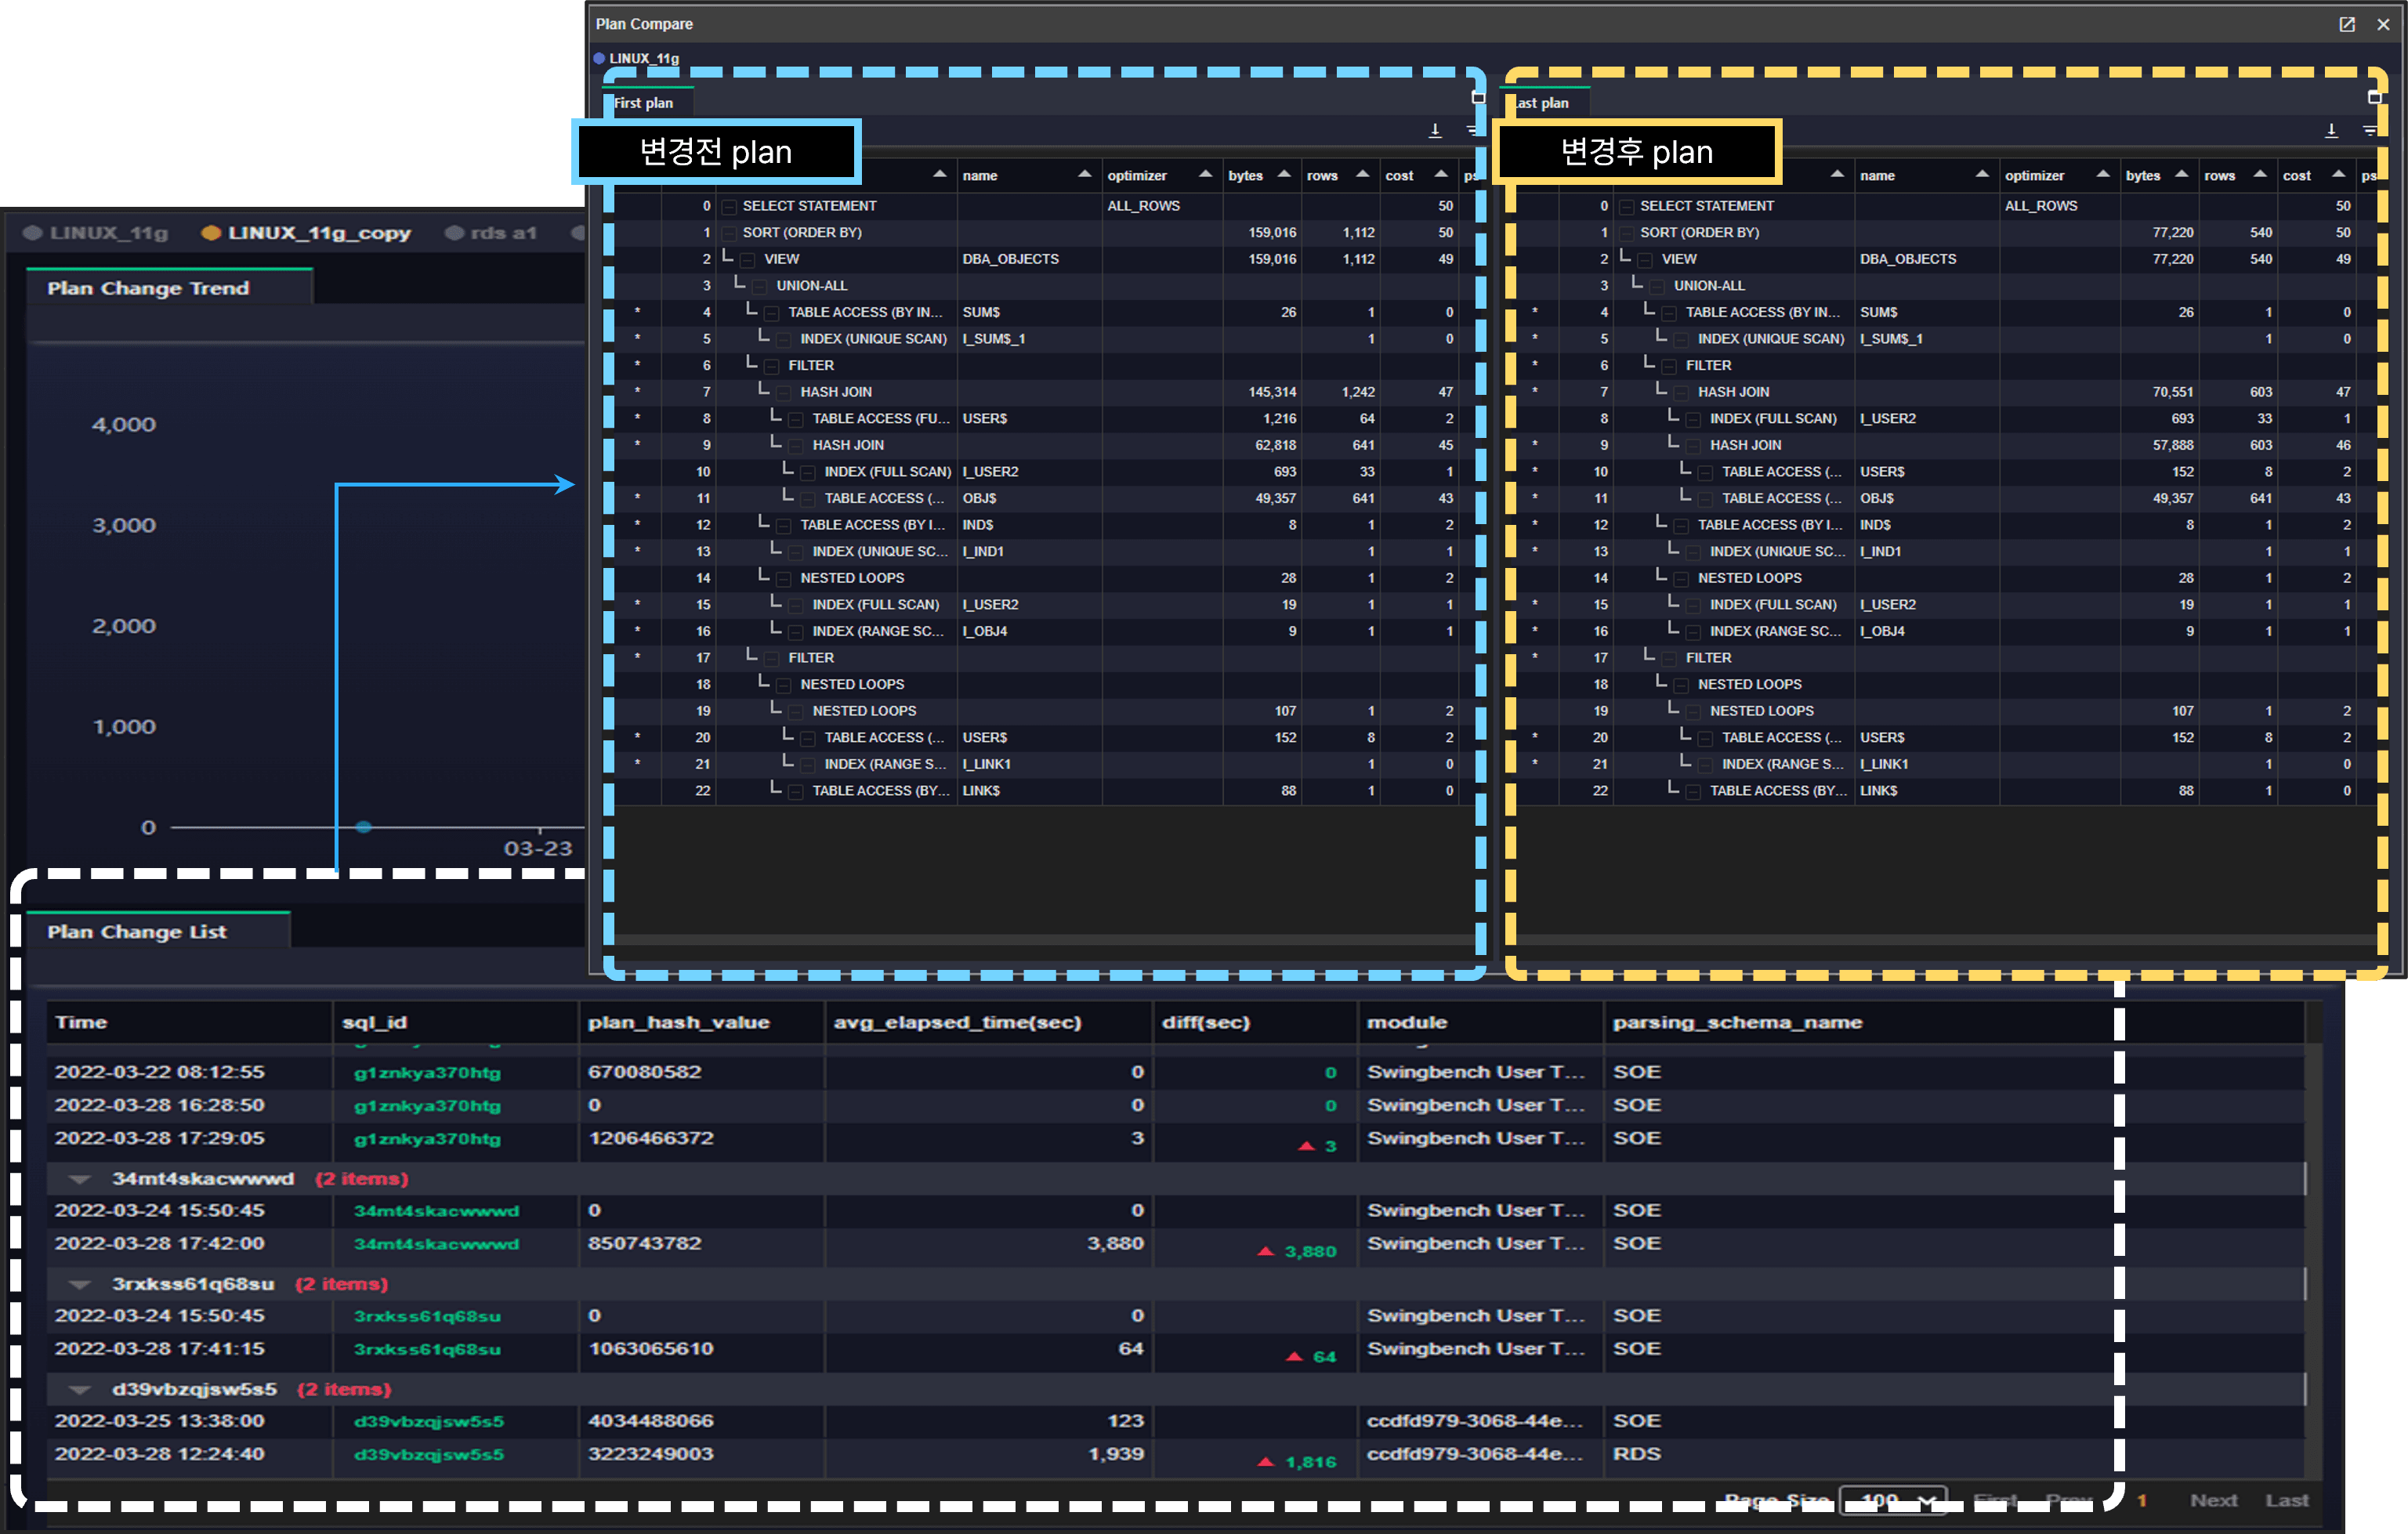Sort First plan by rows arrow

point(1362,174)
